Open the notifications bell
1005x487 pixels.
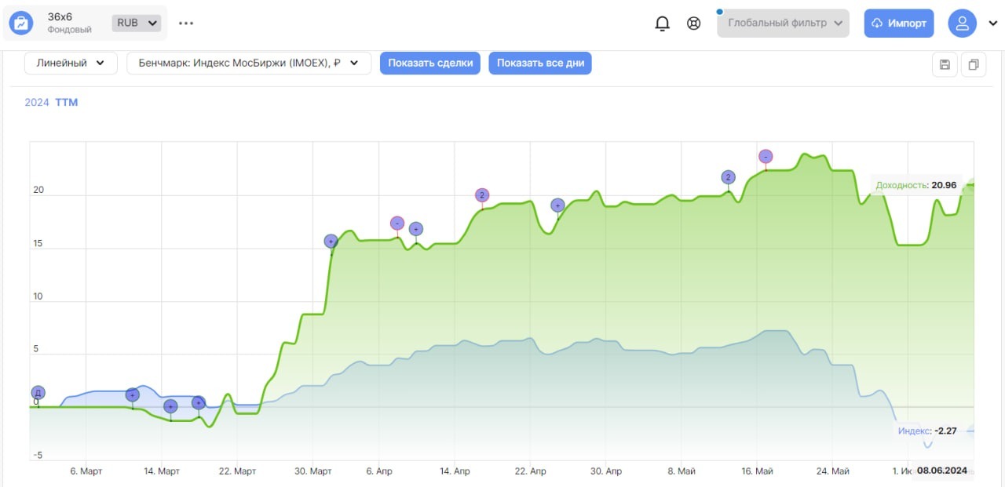(x=663, y=24)
